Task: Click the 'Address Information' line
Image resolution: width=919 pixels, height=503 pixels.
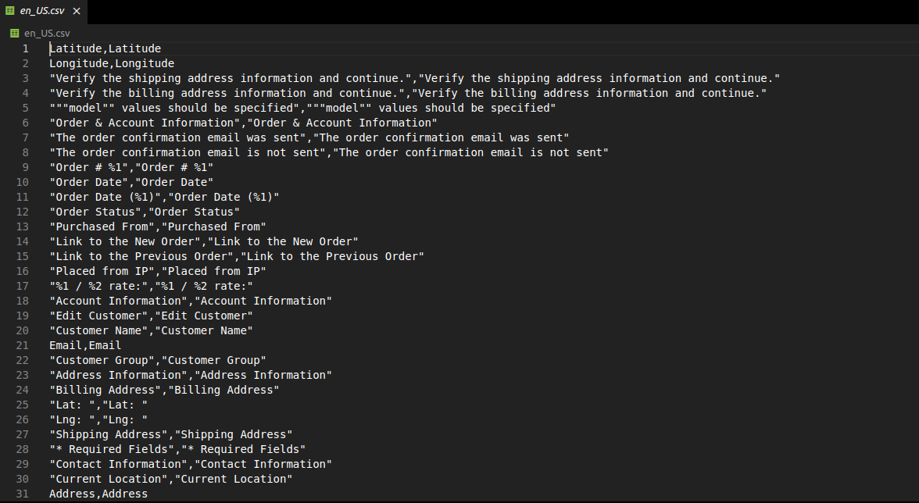Action: 191,375
